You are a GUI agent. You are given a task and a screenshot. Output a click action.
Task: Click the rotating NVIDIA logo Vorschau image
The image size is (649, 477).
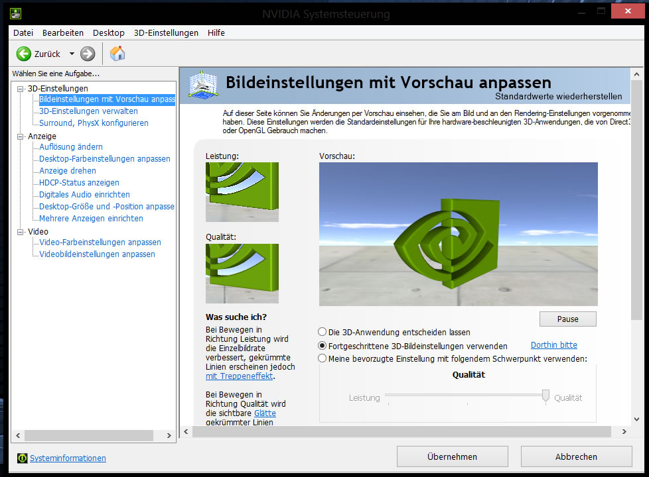tap(458, 234)
